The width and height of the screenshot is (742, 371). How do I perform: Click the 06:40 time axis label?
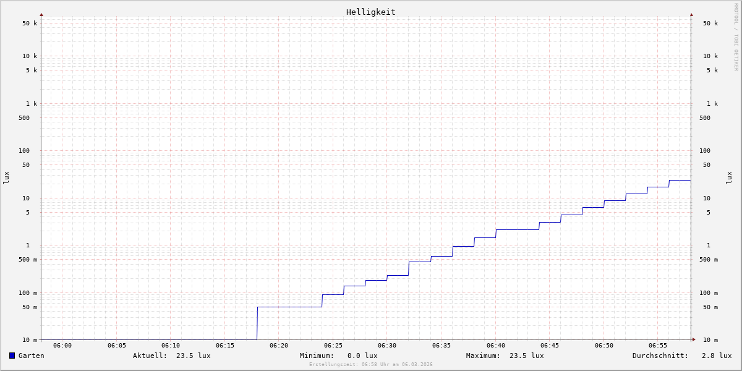pyautogui.click(x=496, y=346)
